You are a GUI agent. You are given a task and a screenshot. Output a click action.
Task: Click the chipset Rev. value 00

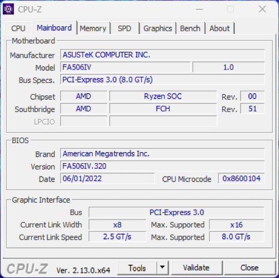tap(252, 96)
